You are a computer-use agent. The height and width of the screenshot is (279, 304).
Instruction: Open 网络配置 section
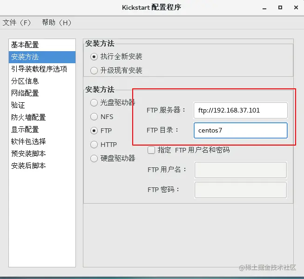coord(42,93)
